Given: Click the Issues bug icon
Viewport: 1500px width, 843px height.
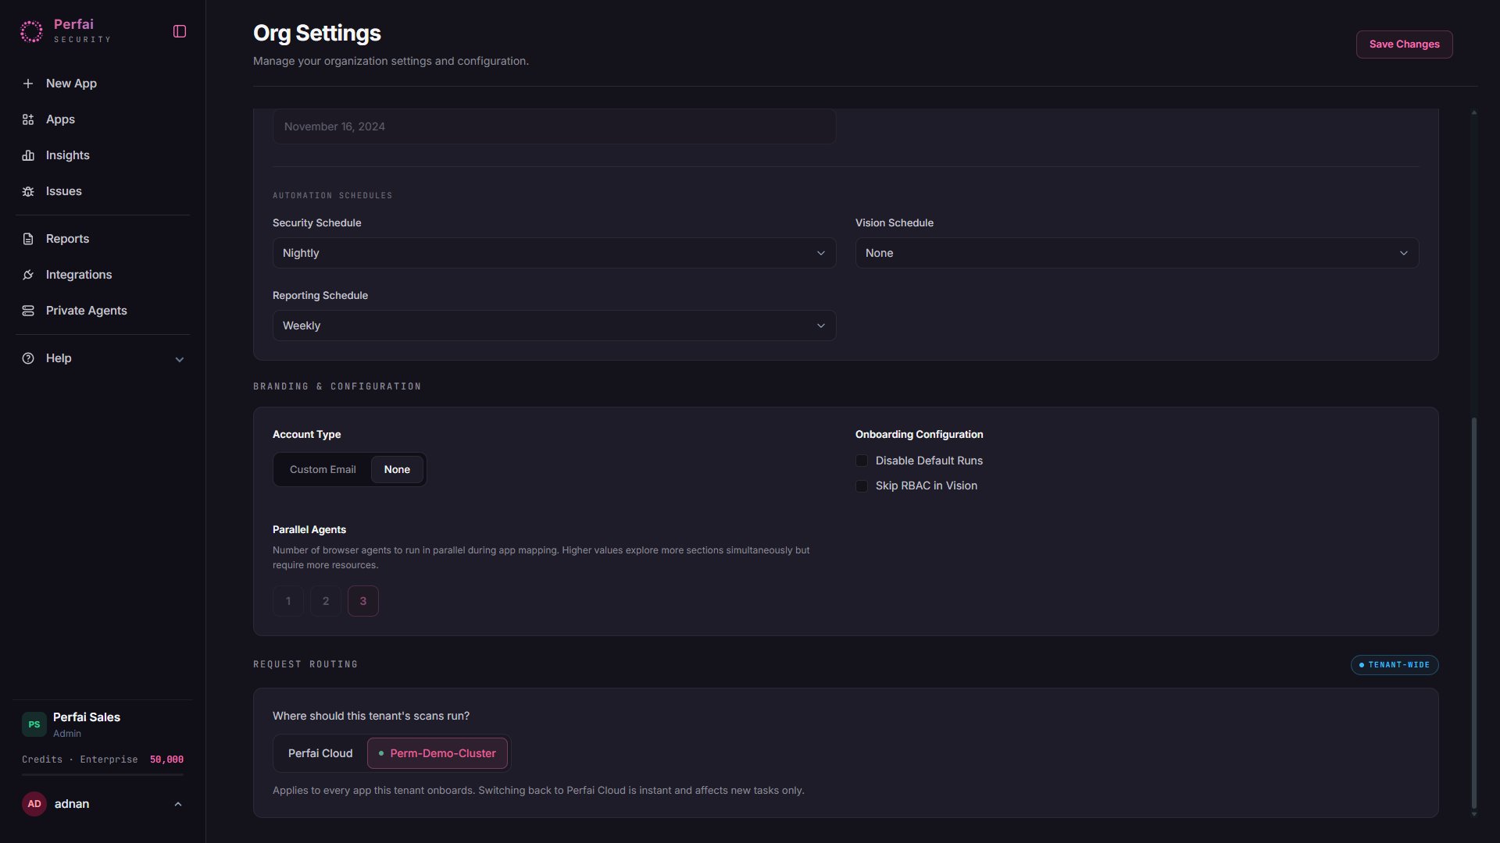Looking at the screenshot, I should click(x=28, y=191).
